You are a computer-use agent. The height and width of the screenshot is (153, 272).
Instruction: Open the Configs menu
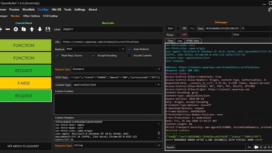click(x=43, y=9)
